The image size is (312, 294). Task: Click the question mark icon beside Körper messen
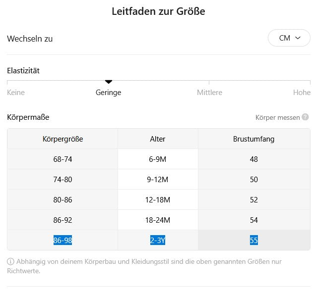pyautogui.click(x=305, y=117)
